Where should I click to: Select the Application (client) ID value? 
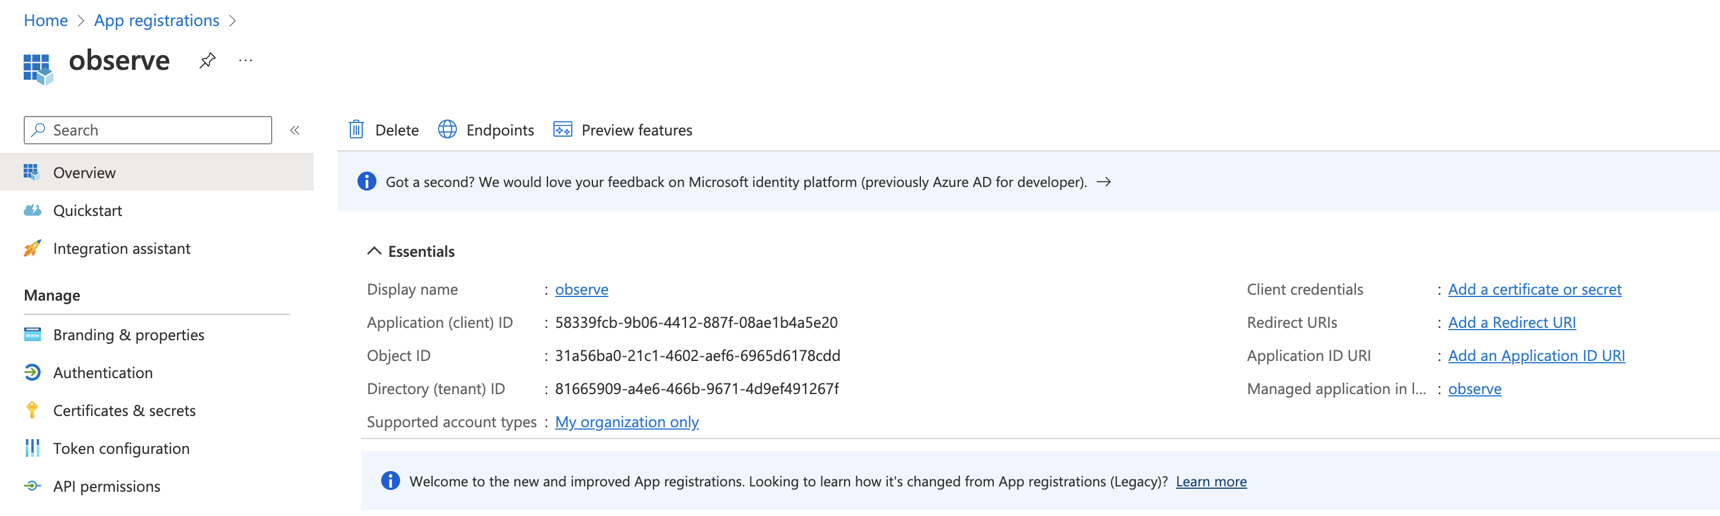click(697, 322)
